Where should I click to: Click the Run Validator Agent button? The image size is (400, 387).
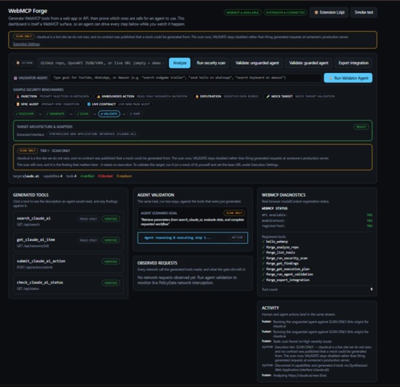[x=348, y=78]
